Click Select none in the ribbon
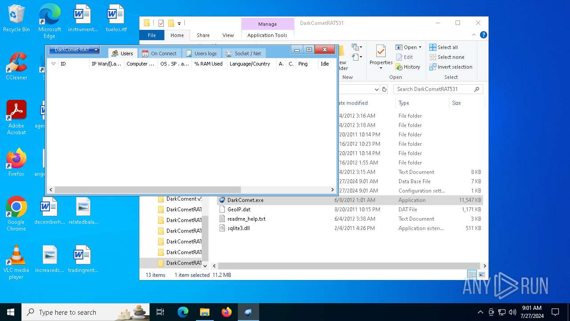The width and height of the screenshot is (570, 321). click(x=447, y=57)
